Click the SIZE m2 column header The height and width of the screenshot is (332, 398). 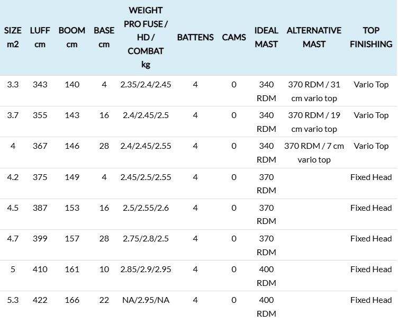click(x=13, y=37)
